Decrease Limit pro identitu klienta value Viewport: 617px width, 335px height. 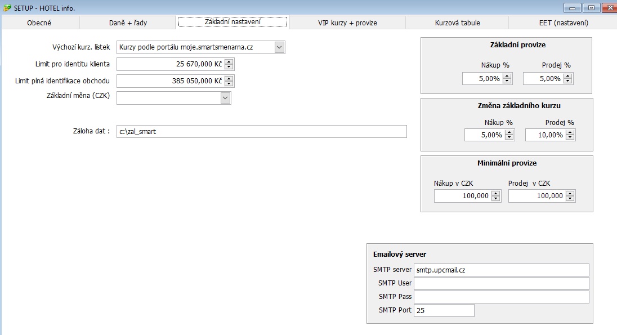(229, 67)
